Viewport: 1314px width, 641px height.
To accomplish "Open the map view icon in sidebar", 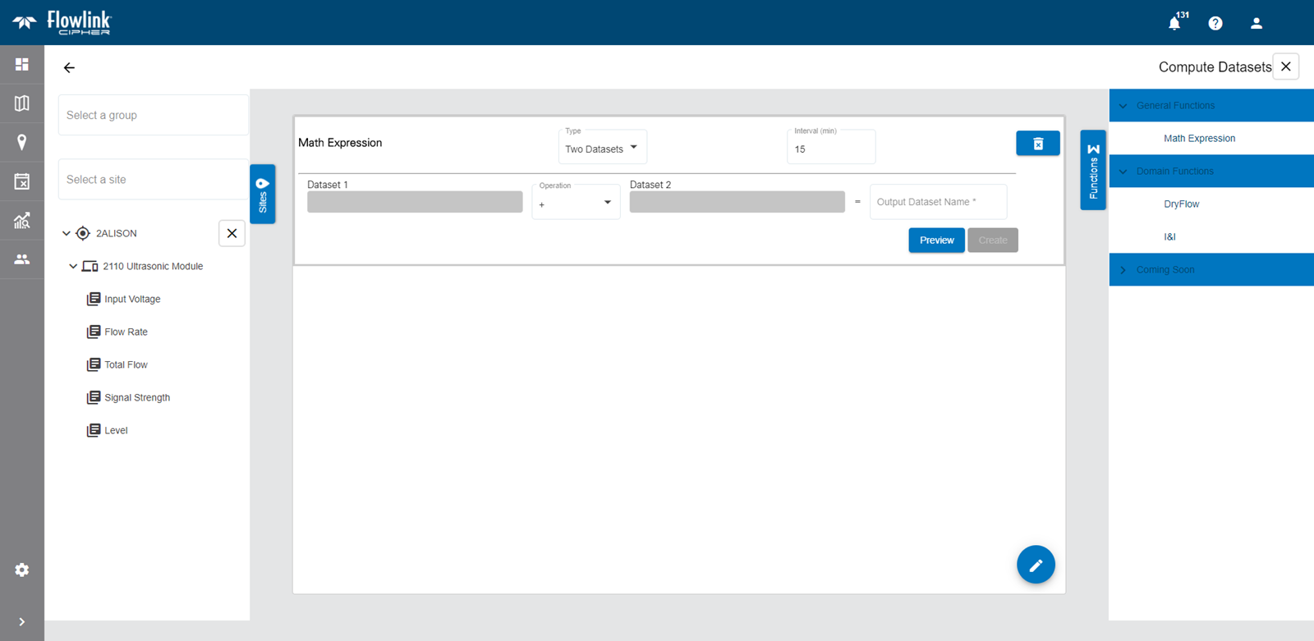I will point(22,103).
